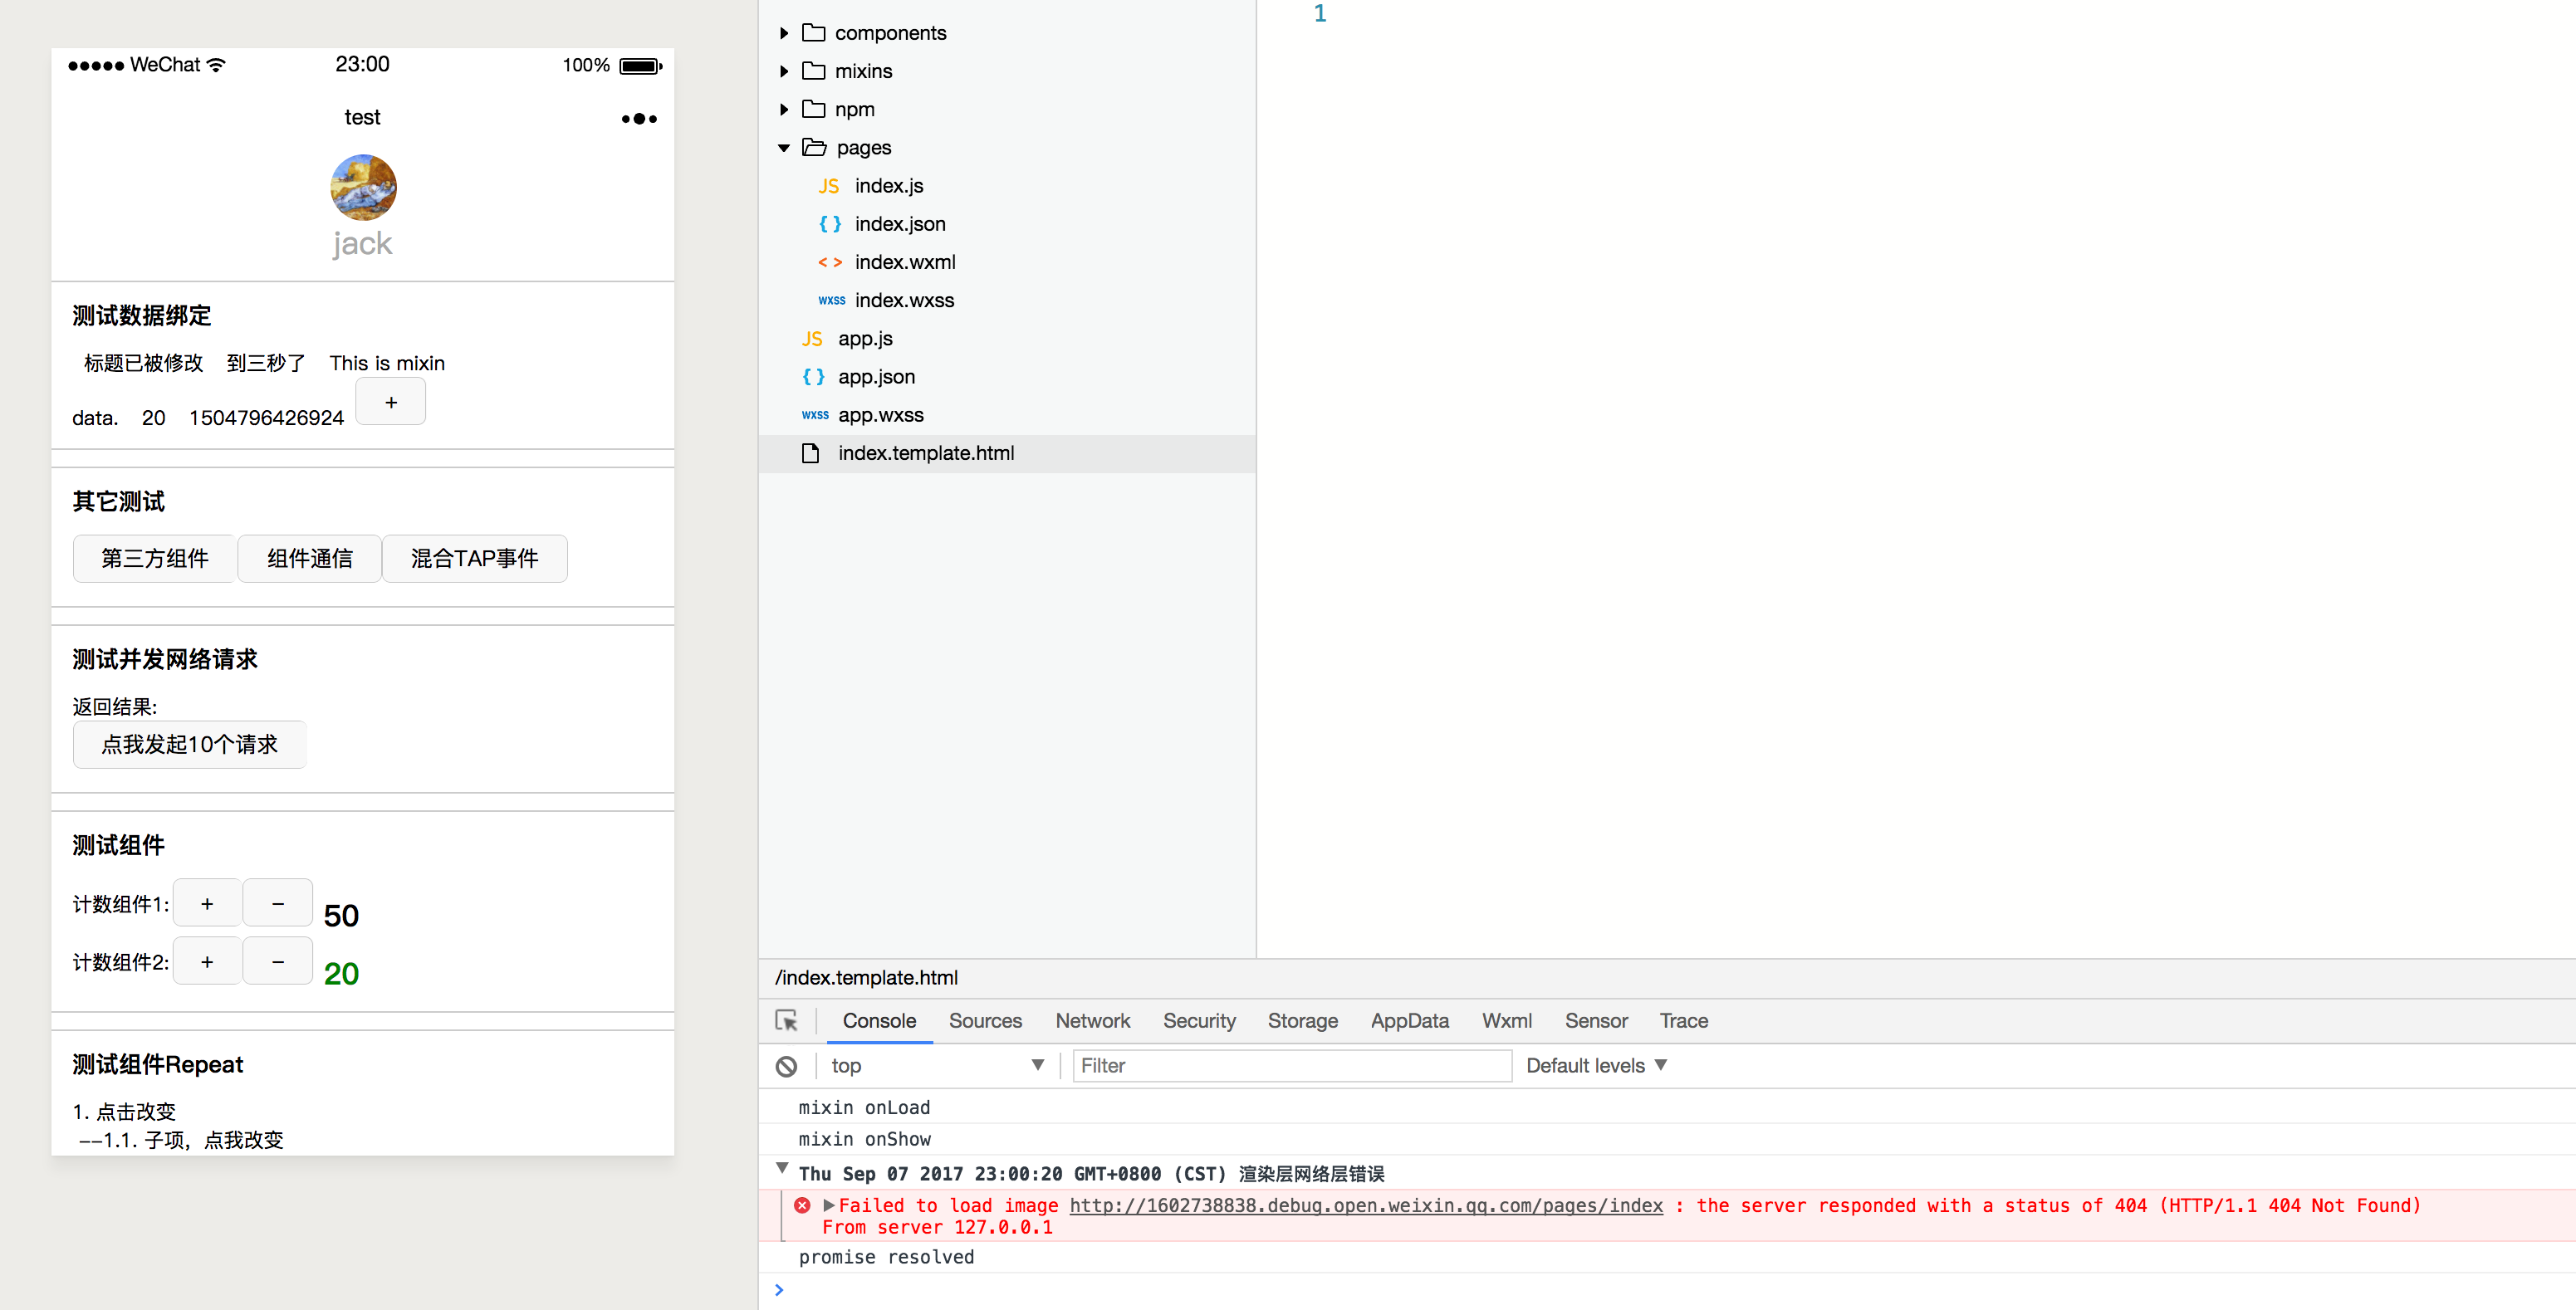Click the braces icon beside index.json
The height and width of the screenshot is (1310, 2576).
tap(829, 224)
